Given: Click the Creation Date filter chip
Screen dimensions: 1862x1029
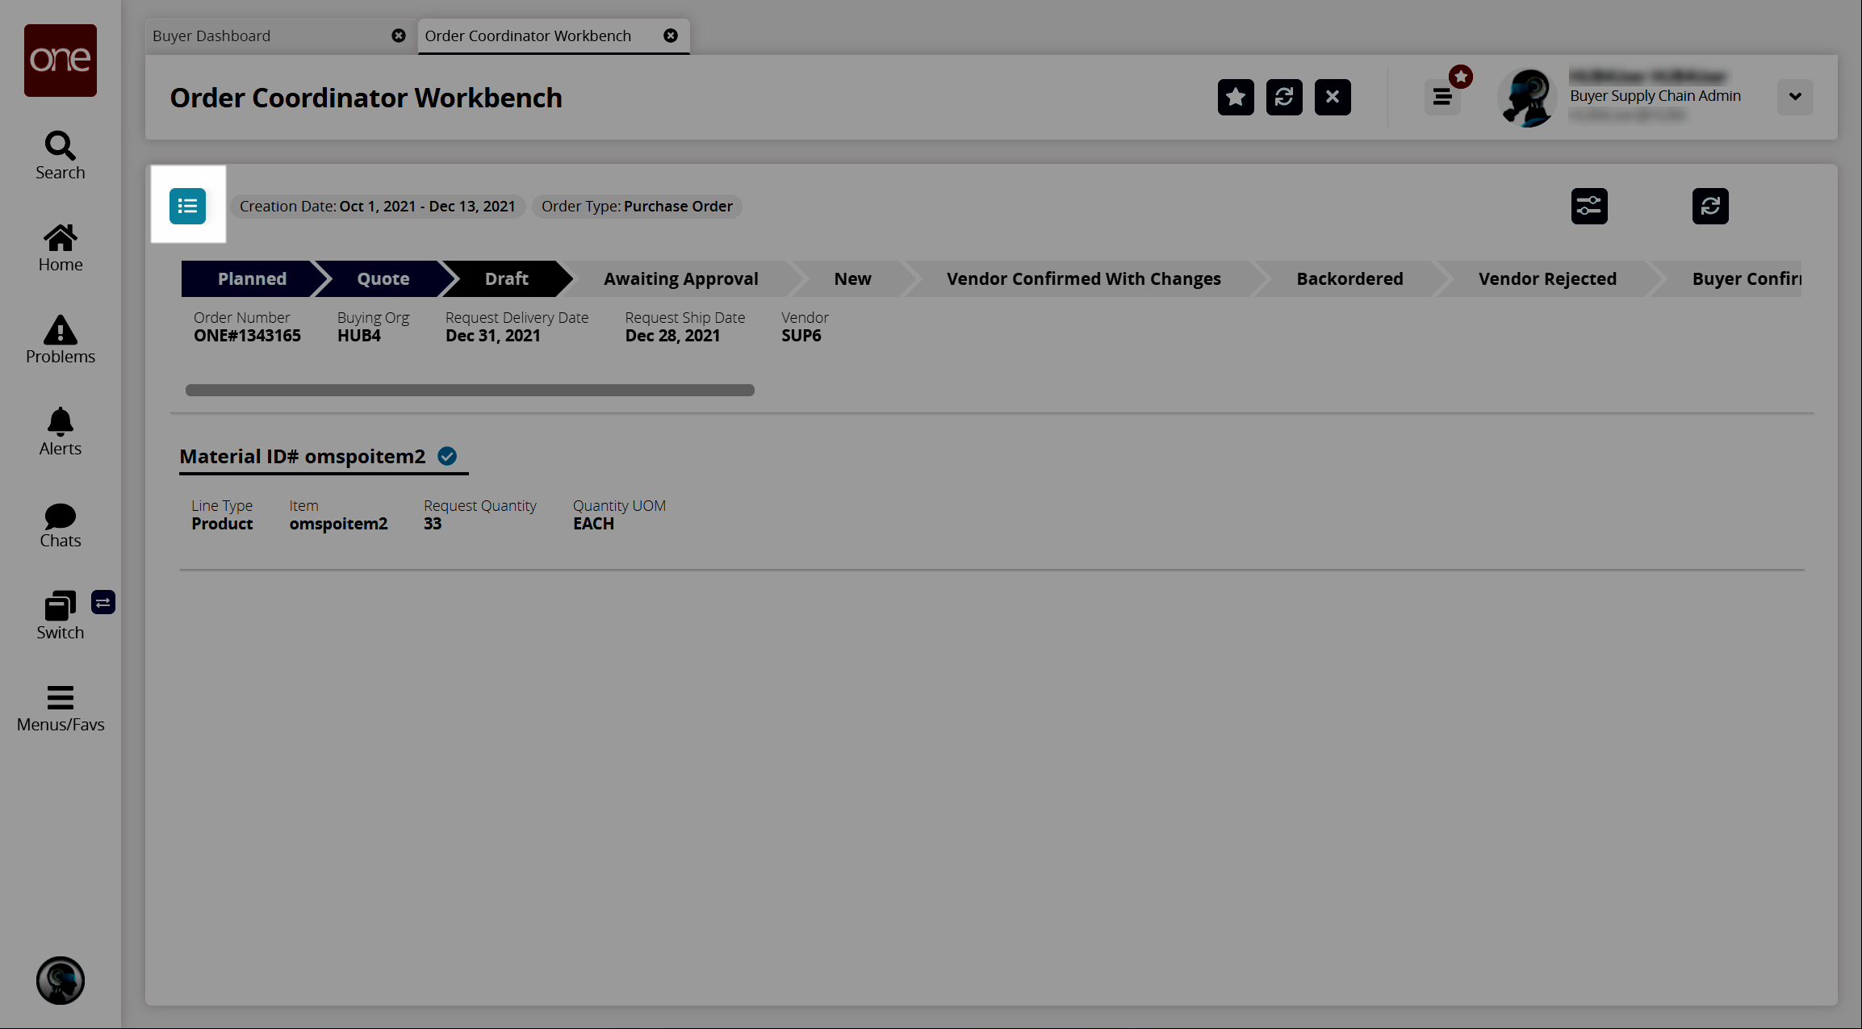Looking at the screenshot, I should (x=377, y=207).
